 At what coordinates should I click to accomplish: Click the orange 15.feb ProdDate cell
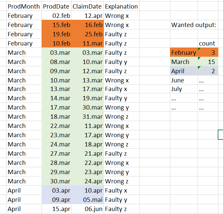pyautogui.click(x=56, y=25)
